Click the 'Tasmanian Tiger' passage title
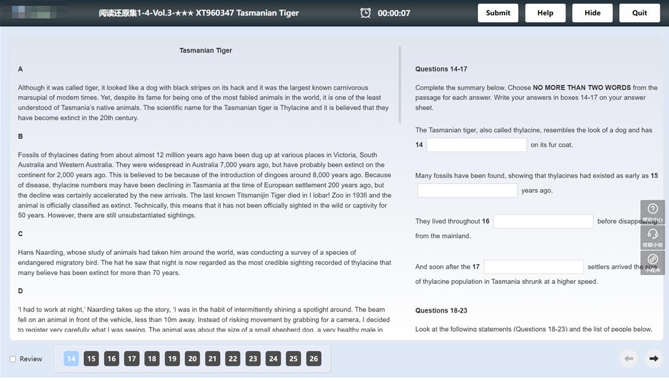 pos(206,50)
